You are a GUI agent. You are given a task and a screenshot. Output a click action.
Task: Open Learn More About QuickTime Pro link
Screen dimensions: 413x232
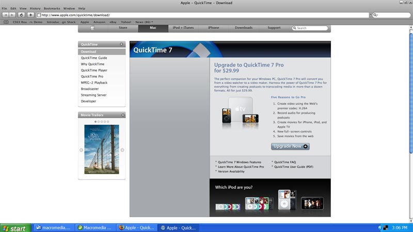pyautogui.click(x=241, y=167)
